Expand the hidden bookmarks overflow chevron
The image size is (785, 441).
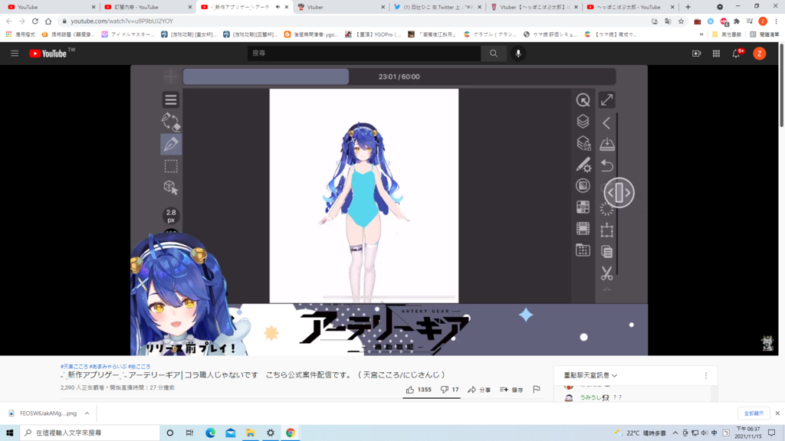tap(701, 34)
